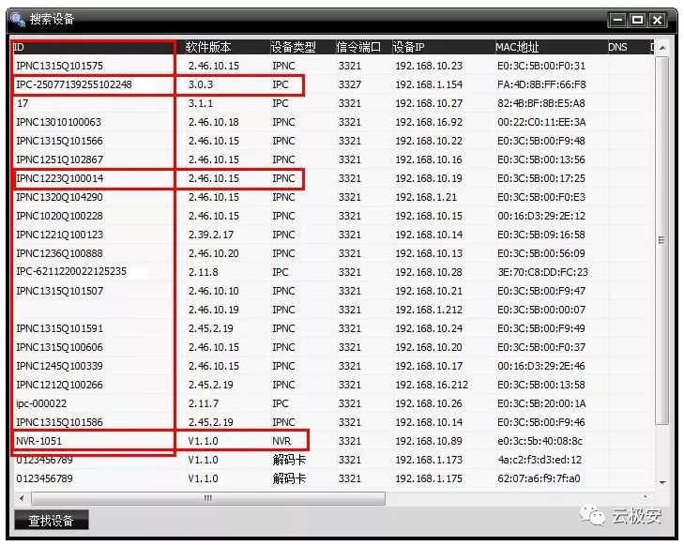Click software version 2.39.2.17
This screenshot has height=546, width=684.
pyautogui.click(x=211, y=235)
